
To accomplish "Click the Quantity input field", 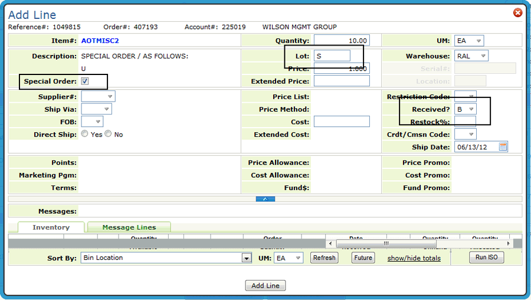I will (x=342, y=41).
